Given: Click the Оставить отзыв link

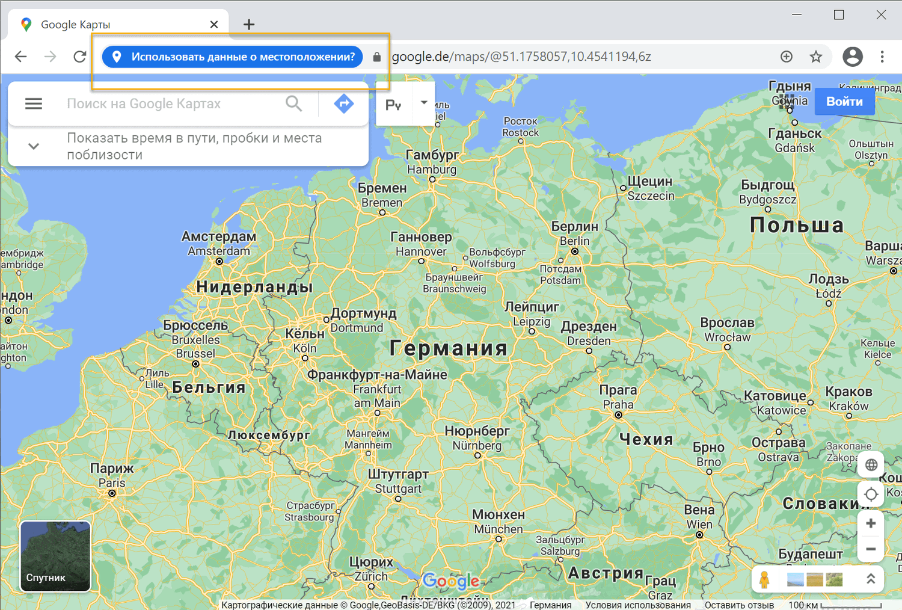Looking at the screenshot, I should tap(739, 605).
